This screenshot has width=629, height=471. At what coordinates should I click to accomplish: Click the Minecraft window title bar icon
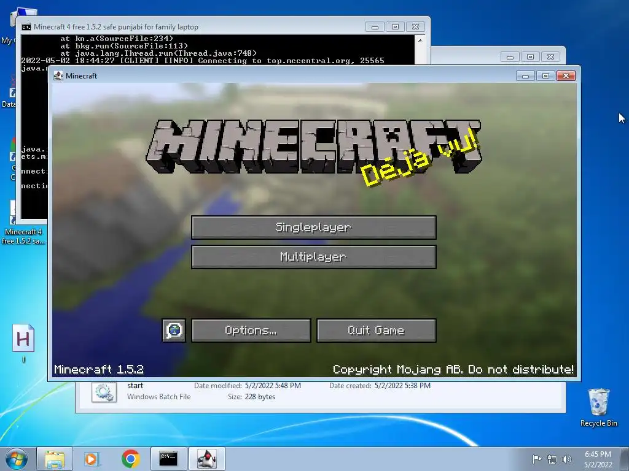58,75
